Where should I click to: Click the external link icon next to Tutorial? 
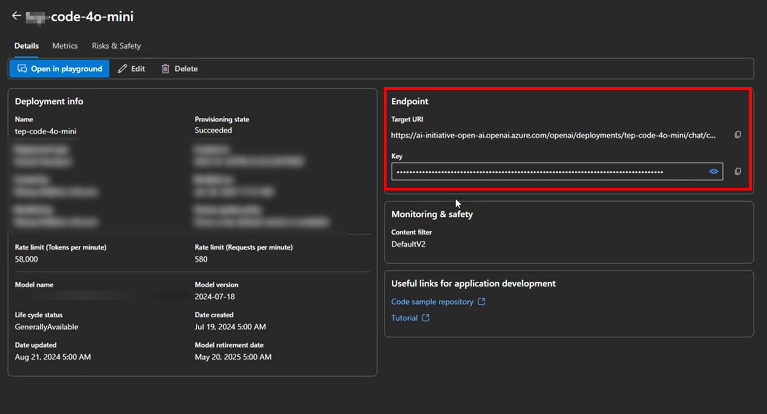[426, 317]
